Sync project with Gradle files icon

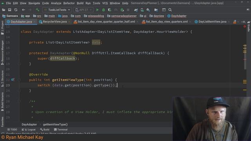point(136,10)
